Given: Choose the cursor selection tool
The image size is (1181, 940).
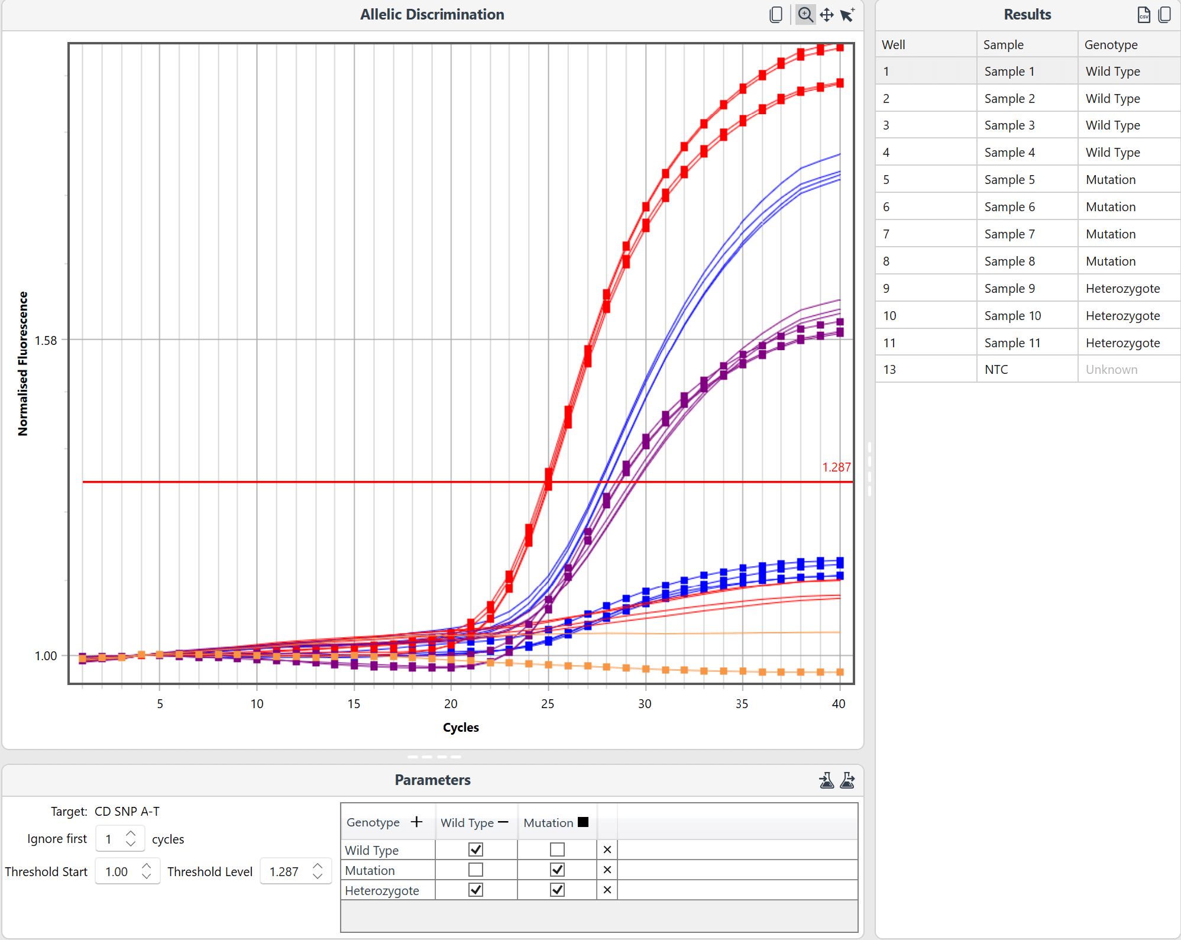Looking at the screenshot, I should [x=847, y=15].
